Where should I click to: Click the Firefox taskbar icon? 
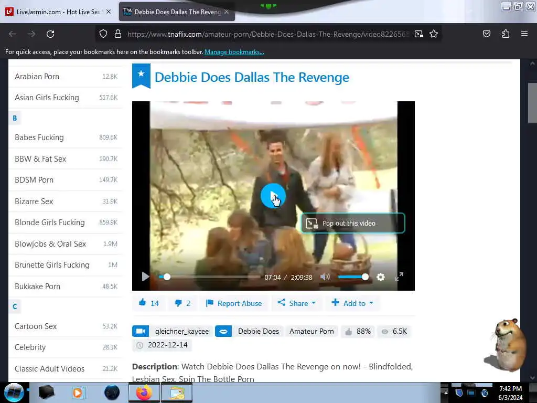pyautogui.click(x=144, y=393)
